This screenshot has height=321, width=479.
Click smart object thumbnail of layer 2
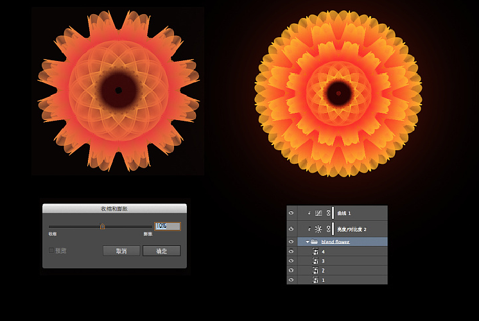315,271
